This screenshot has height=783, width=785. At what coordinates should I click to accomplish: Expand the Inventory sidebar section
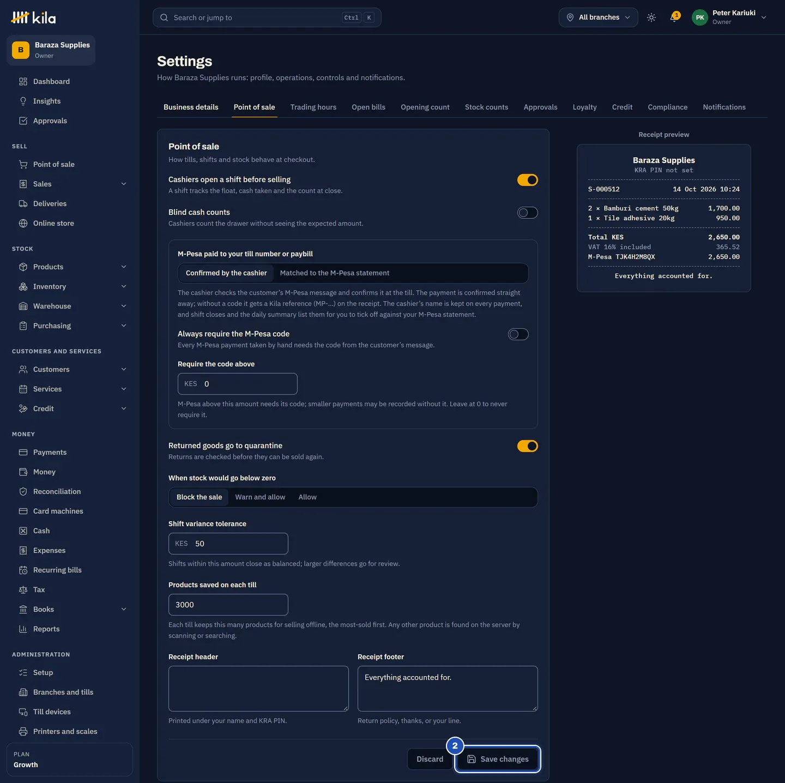[x=124, y=286]
